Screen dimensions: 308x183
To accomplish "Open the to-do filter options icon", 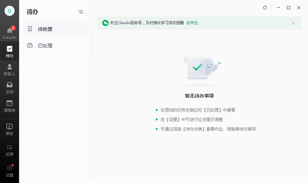I will pos(81,12).
